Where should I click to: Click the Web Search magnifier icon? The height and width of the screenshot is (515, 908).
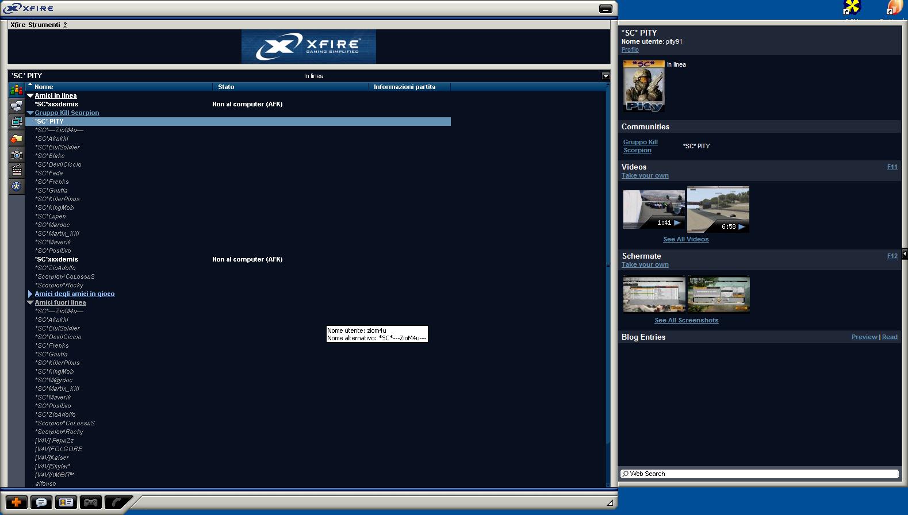point(625,474)
